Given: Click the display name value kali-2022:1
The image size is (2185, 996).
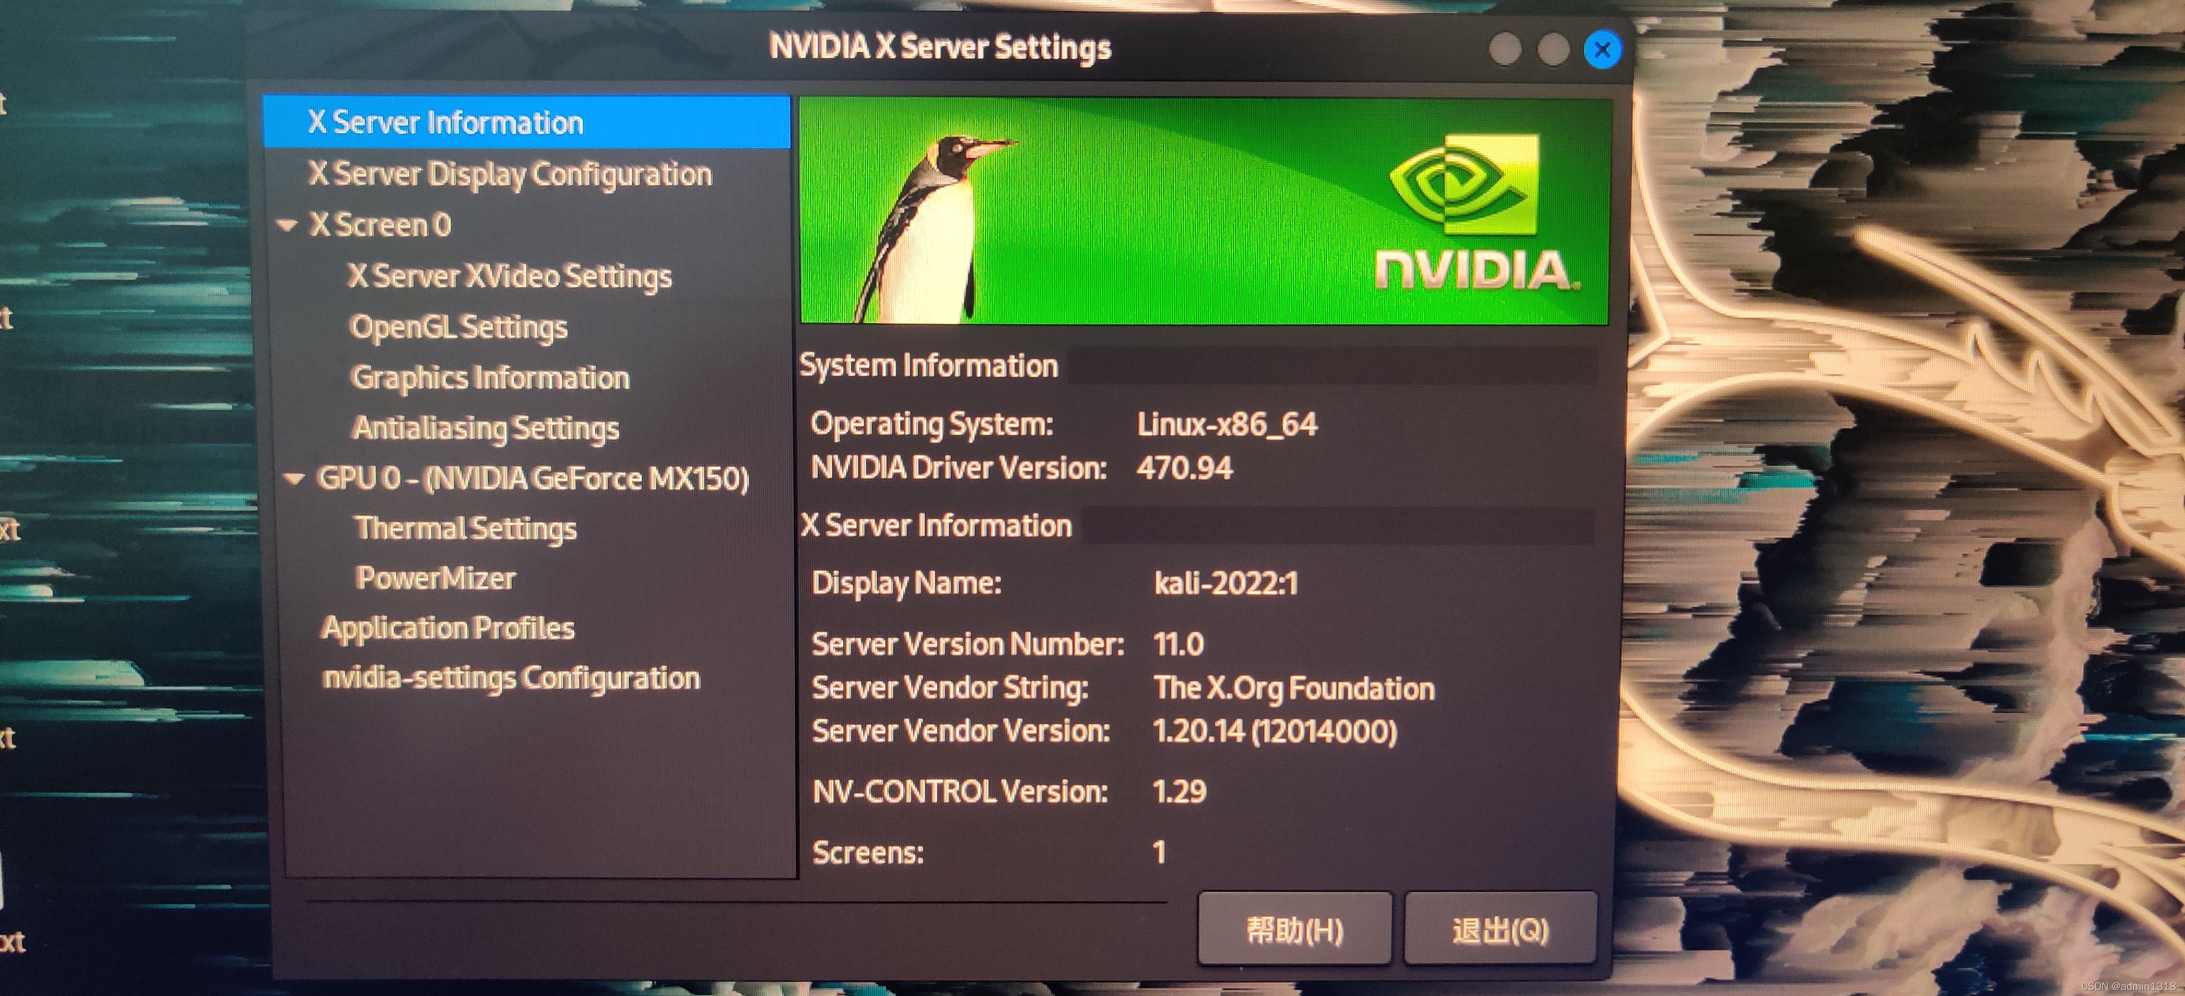Looking at the screenshot, I should (x=1226, y=583).
